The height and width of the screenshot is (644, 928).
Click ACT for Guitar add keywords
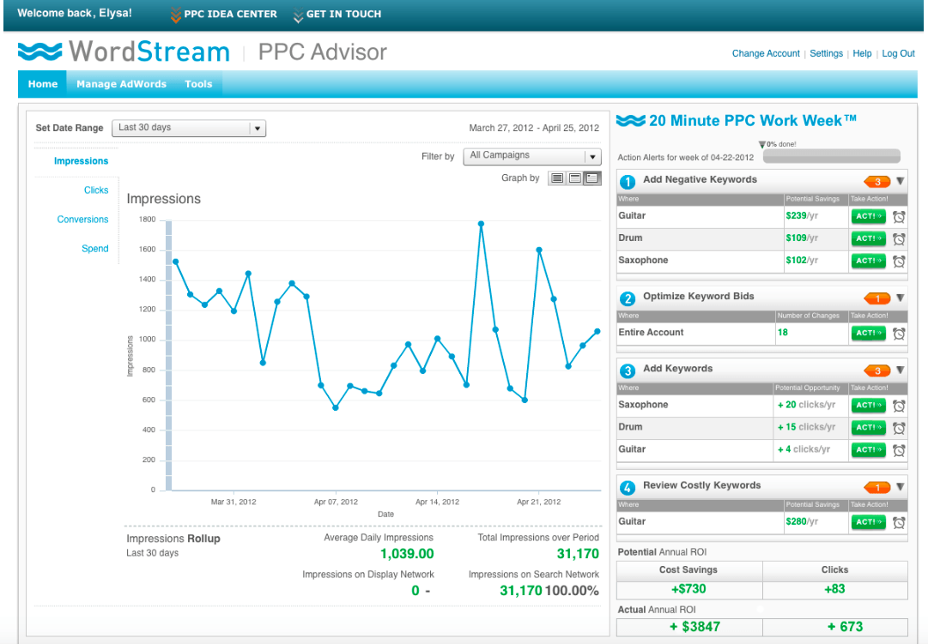(x=868, y=449)
